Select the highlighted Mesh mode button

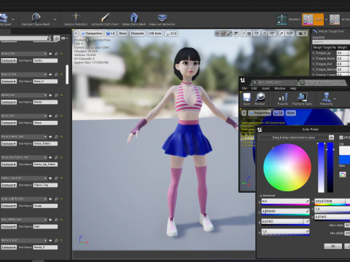(x=313, y=20)
